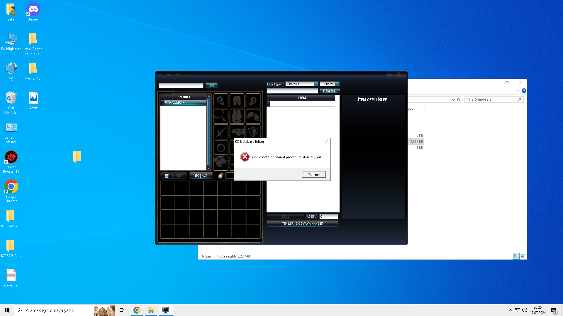Screen dimensions: 563x316
Task: Select the right-hand weapon slot
Action: (221, 131)
